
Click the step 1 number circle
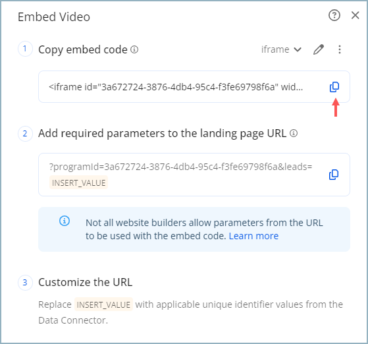[x=25, y=49]
